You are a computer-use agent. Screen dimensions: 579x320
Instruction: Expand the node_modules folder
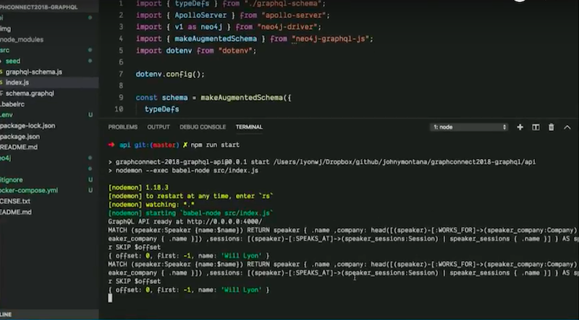pos(22,40)
